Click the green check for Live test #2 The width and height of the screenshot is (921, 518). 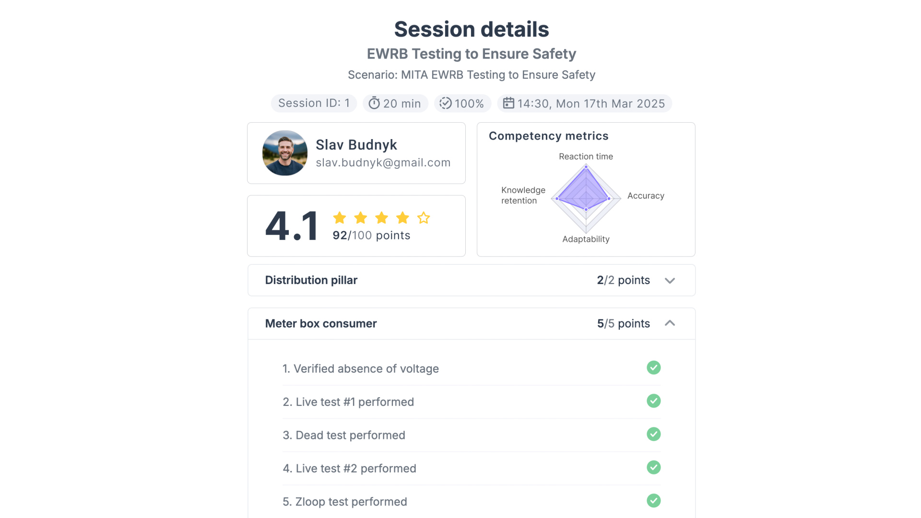[x=653, y=468]
